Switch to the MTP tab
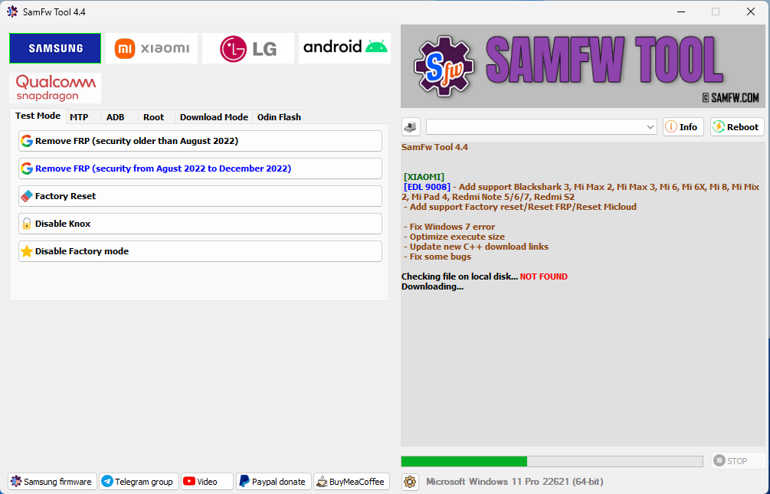This screenshot has width=770, height=494. click(x=79, y=116)
